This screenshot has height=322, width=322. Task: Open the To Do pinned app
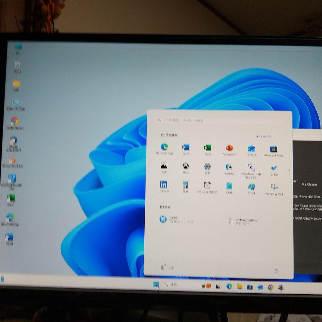click(274, 171)
